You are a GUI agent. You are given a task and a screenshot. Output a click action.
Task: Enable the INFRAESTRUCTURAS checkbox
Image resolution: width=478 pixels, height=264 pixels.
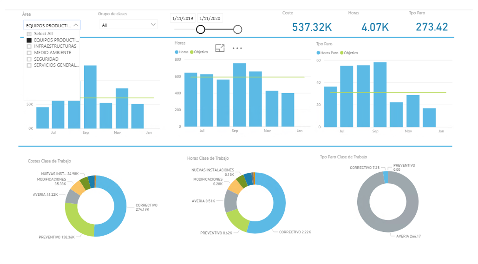(x=29, y=46)
